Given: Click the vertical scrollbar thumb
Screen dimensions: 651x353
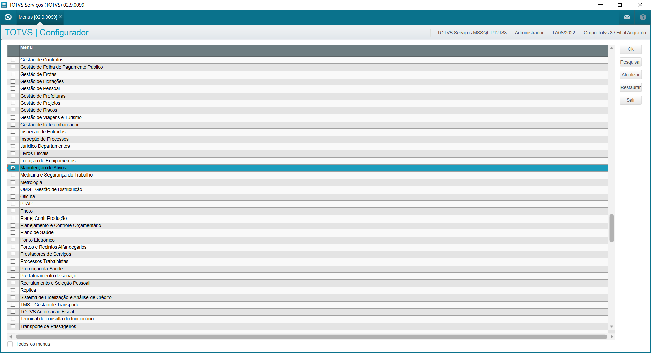Looking at the screenshot, I should tap(612, 228).
